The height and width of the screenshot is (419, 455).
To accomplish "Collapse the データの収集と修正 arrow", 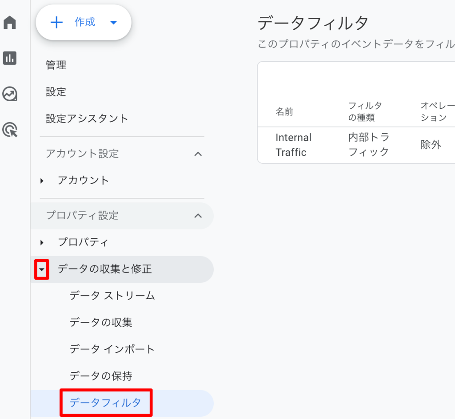I will pyautogui.click(x=42, y=269).
